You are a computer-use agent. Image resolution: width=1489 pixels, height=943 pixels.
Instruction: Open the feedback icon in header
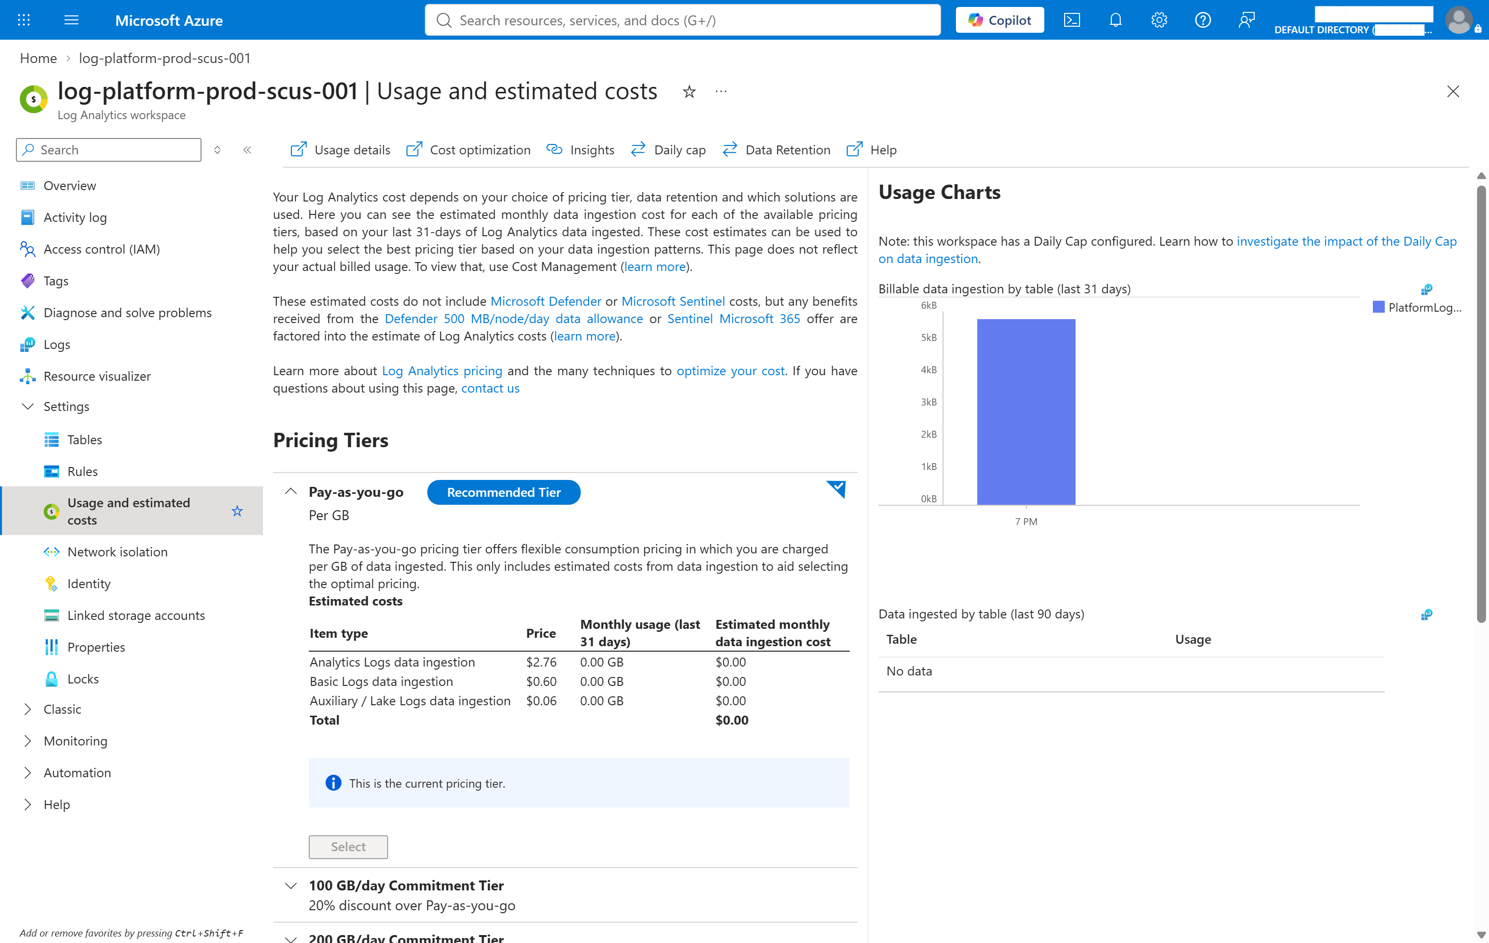[1246, 20]
